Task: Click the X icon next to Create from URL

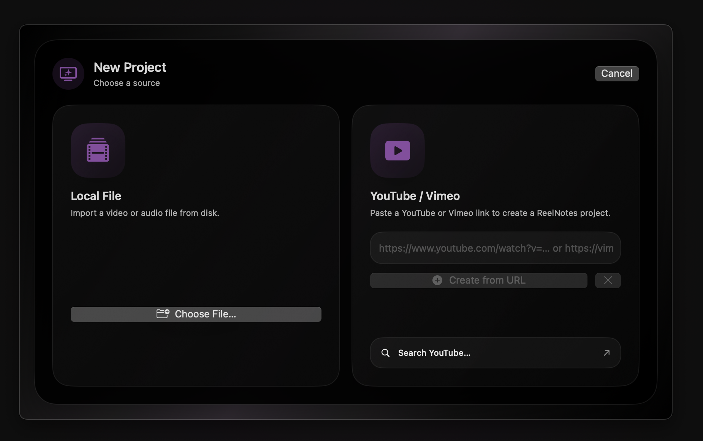Action: [x=608, y=280]
